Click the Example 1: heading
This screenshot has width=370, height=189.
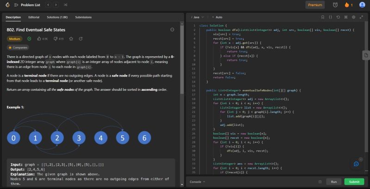click(x=15, y=107)
